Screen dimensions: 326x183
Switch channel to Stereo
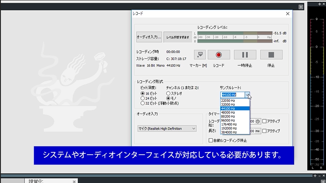point(168,94)
